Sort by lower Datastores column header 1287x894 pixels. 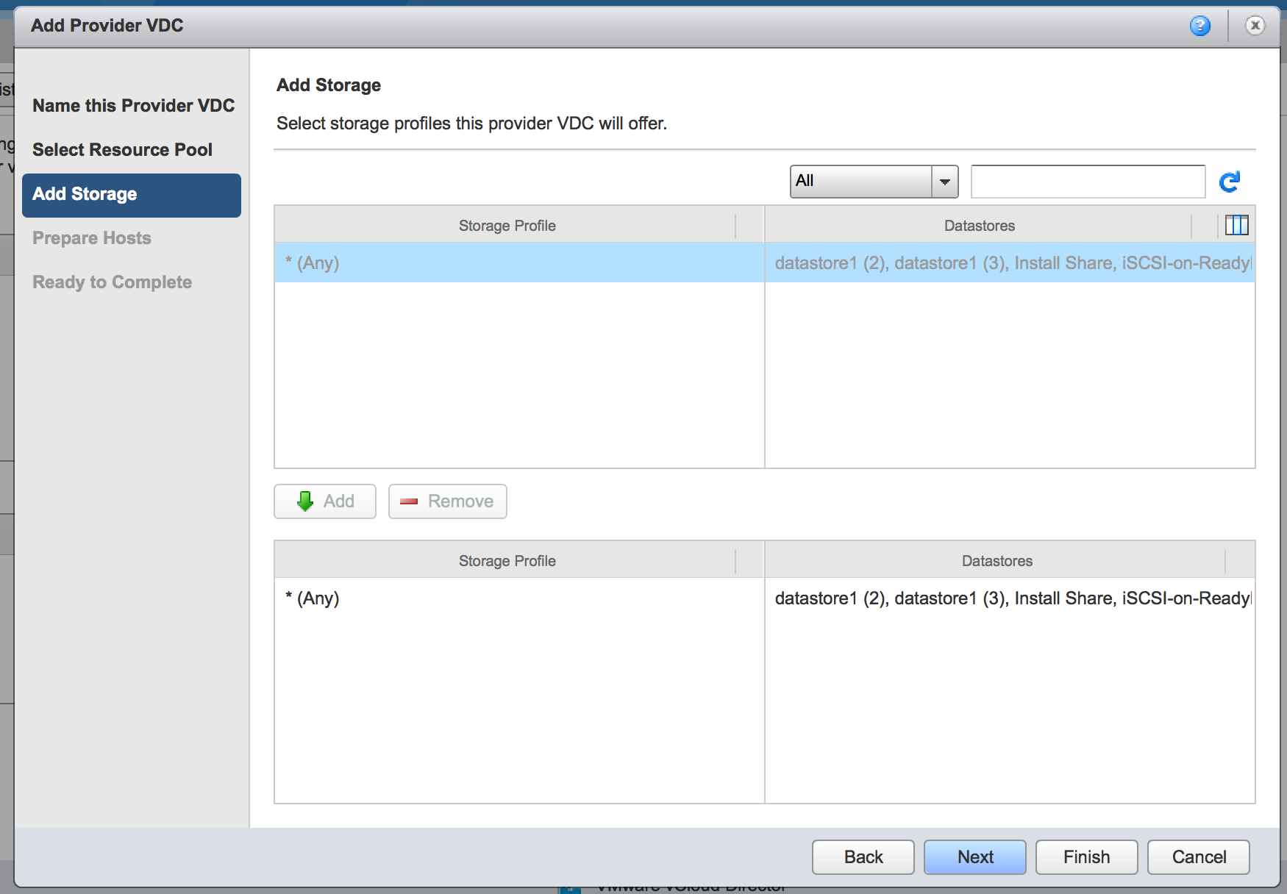pyautogui.click(x=997, y=561)
